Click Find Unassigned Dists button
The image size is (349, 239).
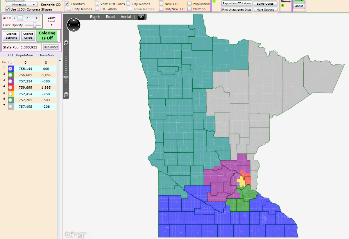pos(236,9)
